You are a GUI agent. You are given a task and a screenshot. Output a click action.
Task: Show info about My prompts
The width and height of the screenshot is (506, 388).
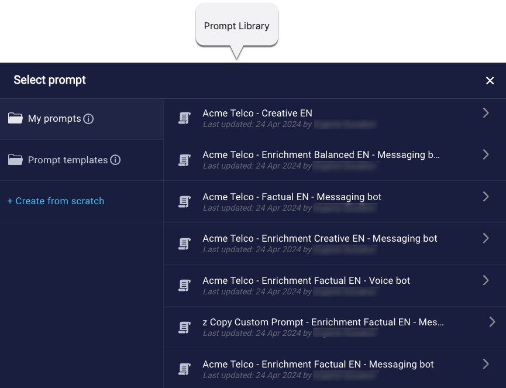pos(88,119)
